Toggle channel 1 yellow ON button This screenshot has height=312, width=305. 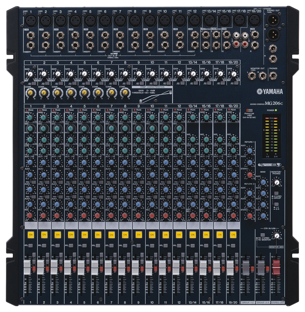(x=30, y=234)
